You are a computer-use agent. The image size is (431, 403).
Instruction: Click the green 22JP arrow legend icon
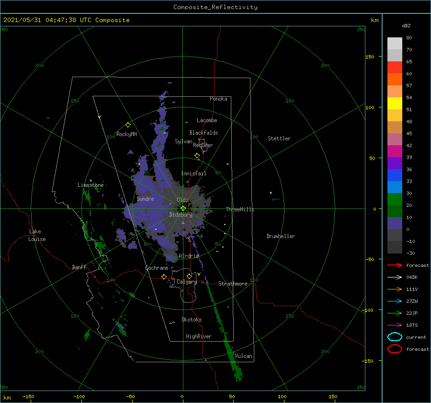(395, 313)
